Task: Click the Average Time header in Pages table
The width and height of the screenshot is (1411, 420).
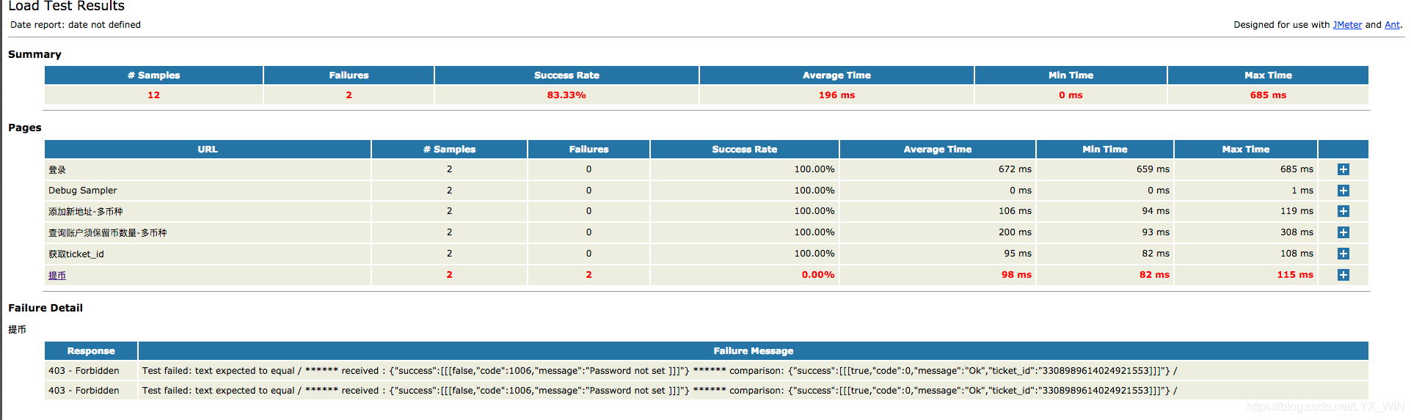Action: pos(937,150)
